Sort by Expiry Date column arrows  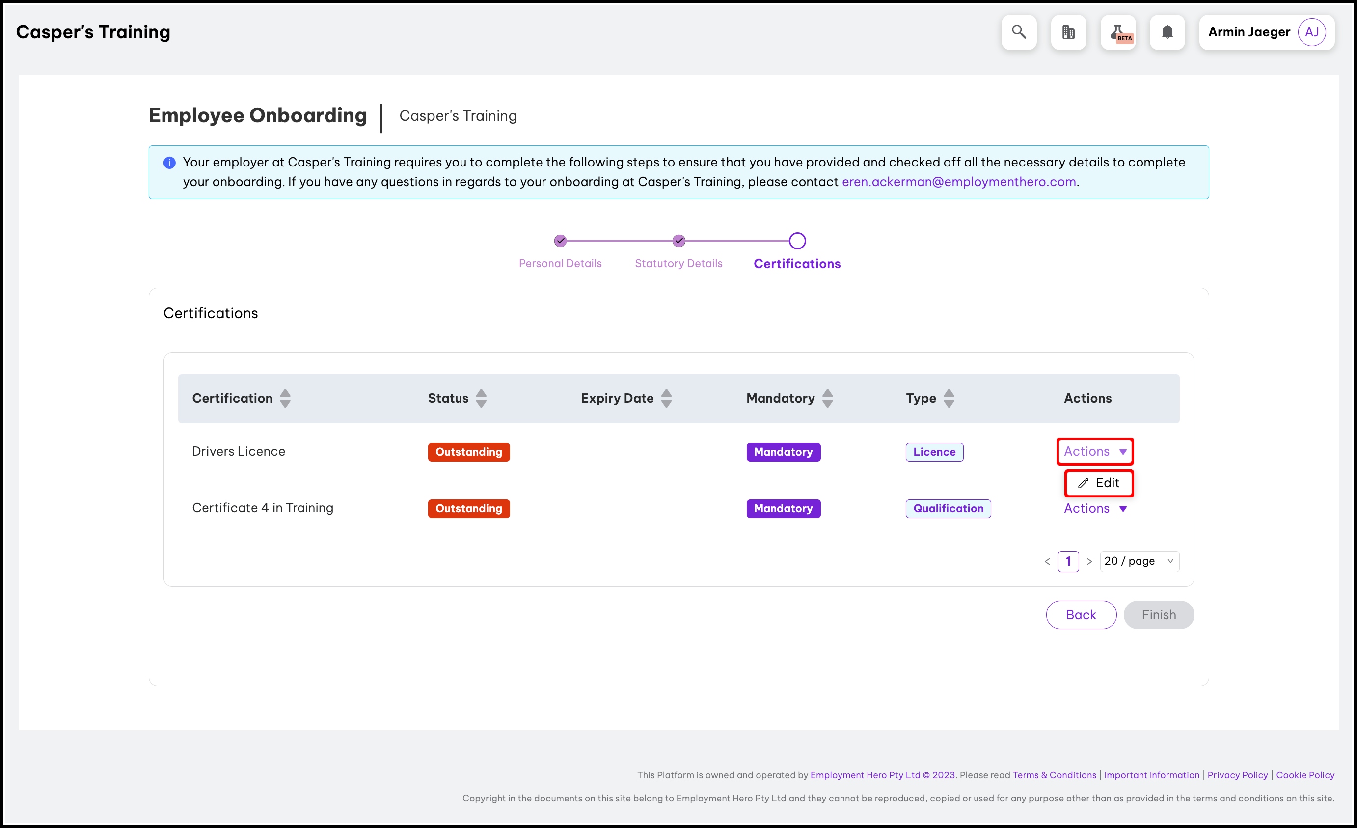pos(666,398)
